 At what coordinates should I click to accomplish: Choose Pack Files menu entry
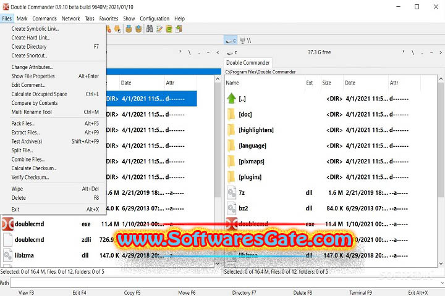[53, 123]
